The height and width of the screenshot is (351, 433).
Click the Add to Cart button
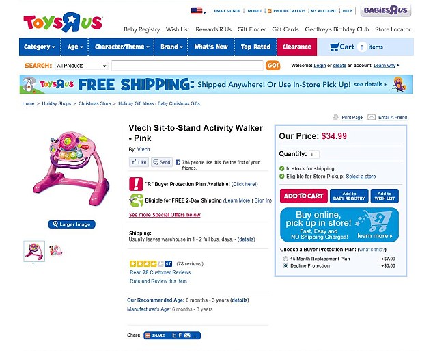(x=303, y=196)
